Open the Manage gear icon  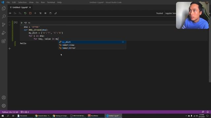pos(4,106)
